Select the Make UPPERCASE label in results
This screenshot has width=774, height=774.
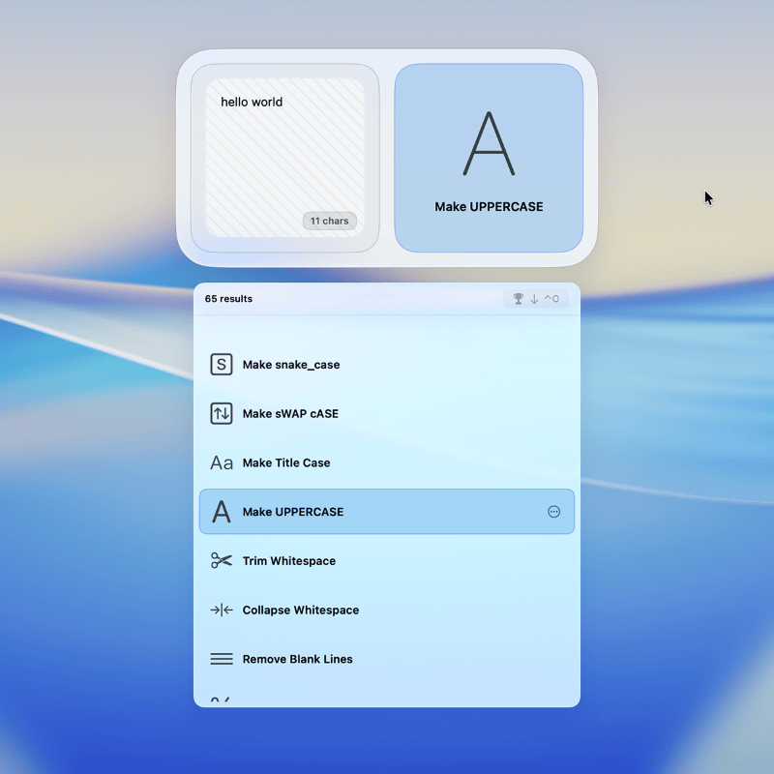293,512
